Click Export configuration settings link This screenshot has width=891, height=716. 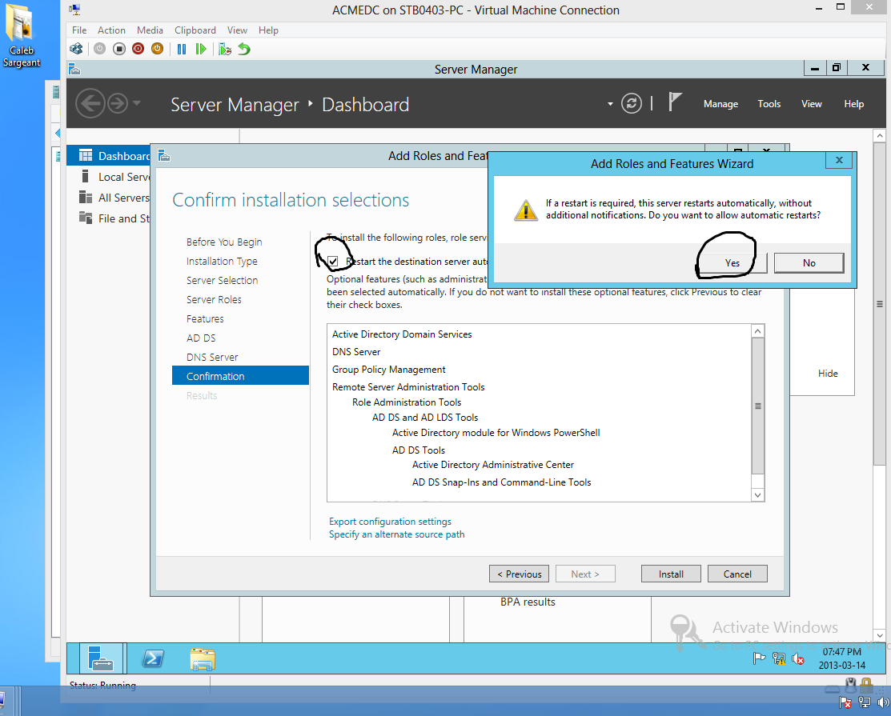pos(390,522)
